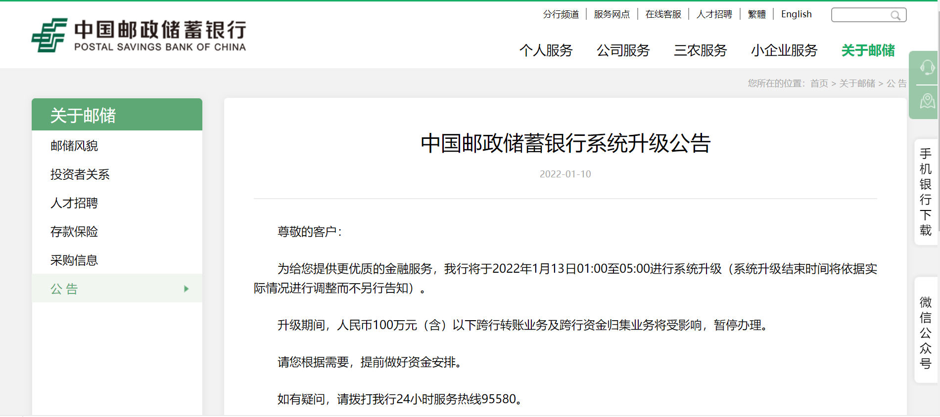Click the hotline sentence mentioning 95580
This screenshot has width=940, height=417.
(401, 399)
